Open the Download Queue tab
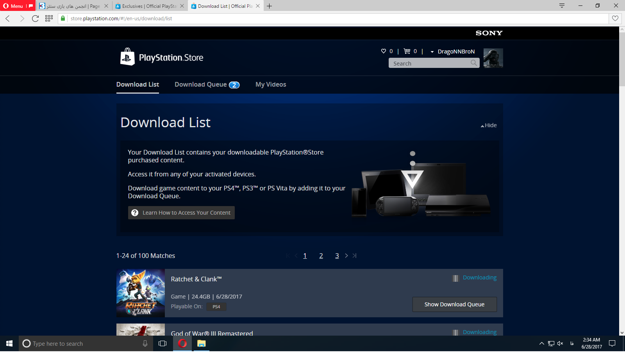 pos(207,85)
